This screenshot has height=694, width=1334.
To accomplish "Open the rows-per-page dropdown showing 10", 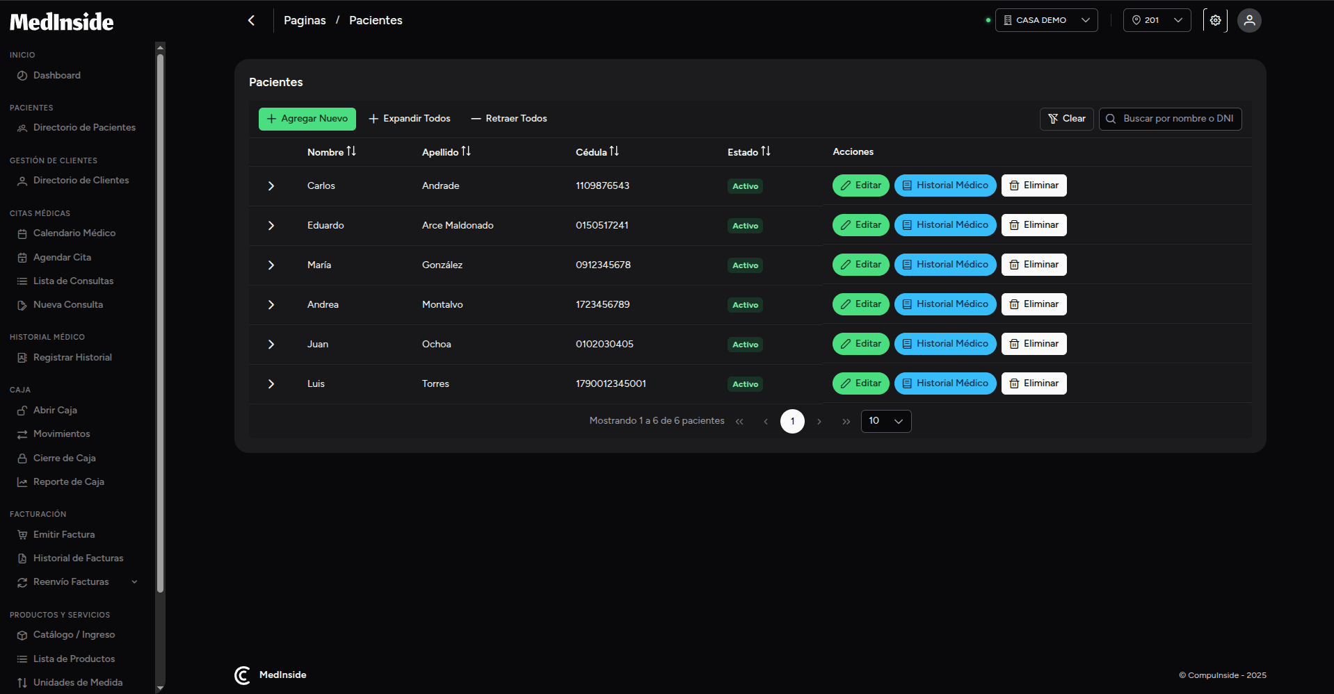I will click(x=885, y=421).
